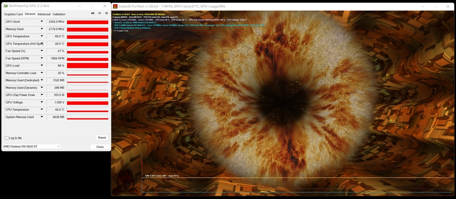Expand the Fan Speed (%) dropdown
The height and width of the screenshot is (199, 456).
pyautogui.click(x=42, y=51)
